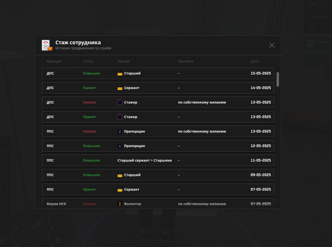
Task: Select the date 11-05-2025
Action: (x=261, y=160)
